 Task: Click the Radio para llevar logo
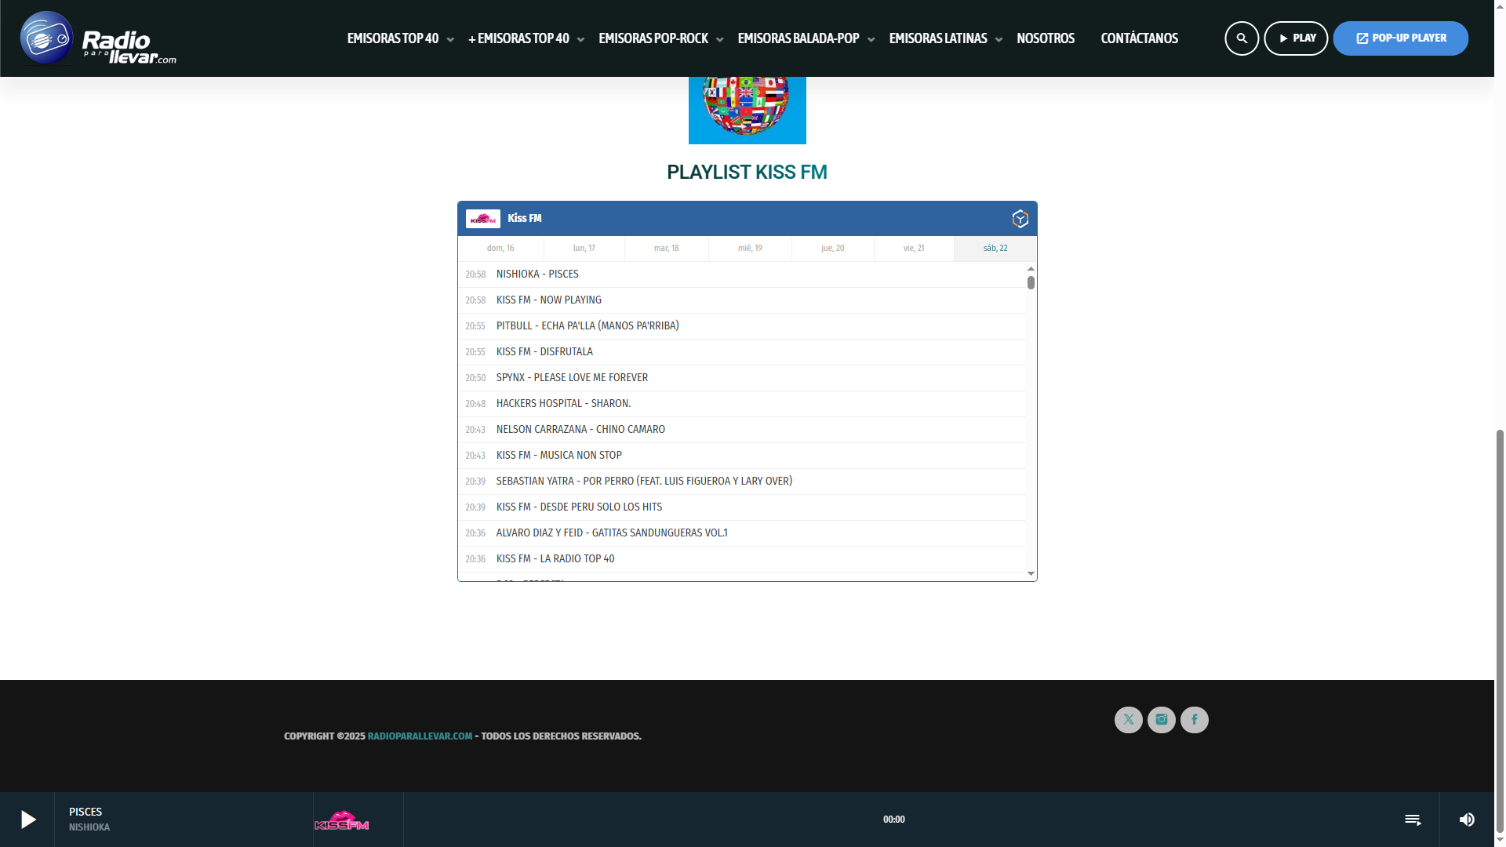pos(98,38)
